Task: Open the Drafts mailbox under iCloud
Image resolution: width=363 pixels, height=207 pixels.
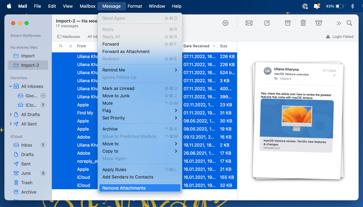Action: (28, 154)
